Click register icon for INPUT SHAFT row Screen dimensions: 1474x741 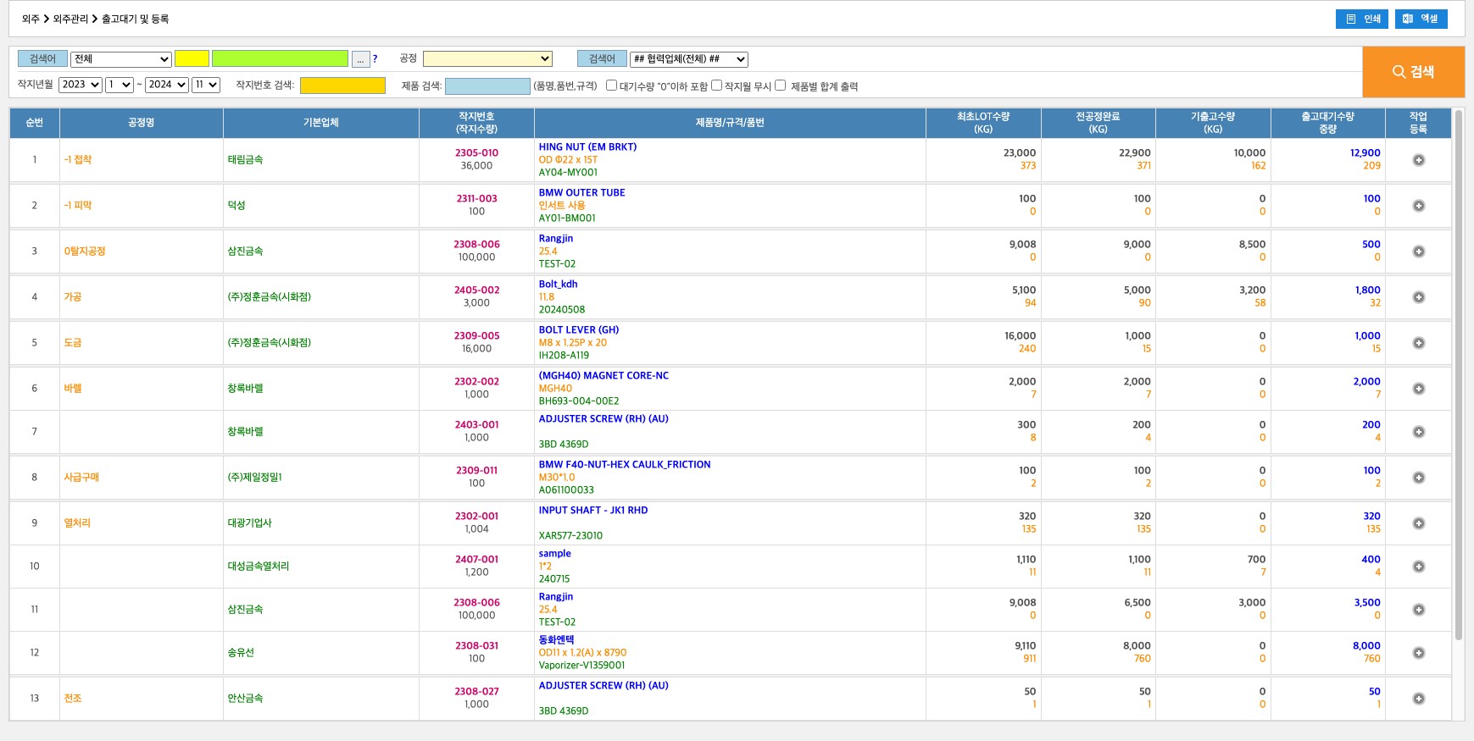click(1418, 523)
